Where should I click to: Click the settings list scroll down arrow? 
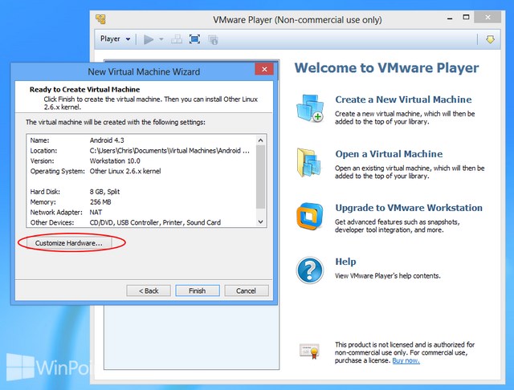(260, 221)
